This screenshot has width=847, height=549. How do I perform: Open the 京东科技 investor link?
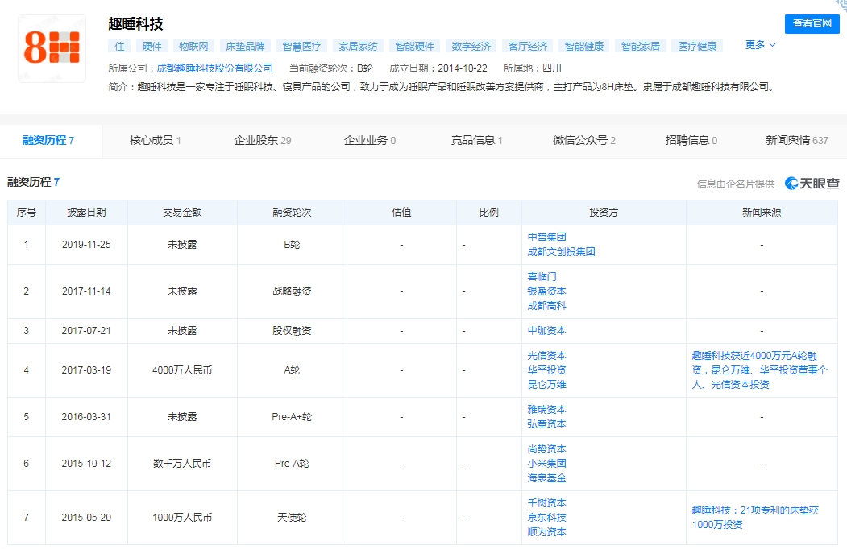(x=546, y=518)
